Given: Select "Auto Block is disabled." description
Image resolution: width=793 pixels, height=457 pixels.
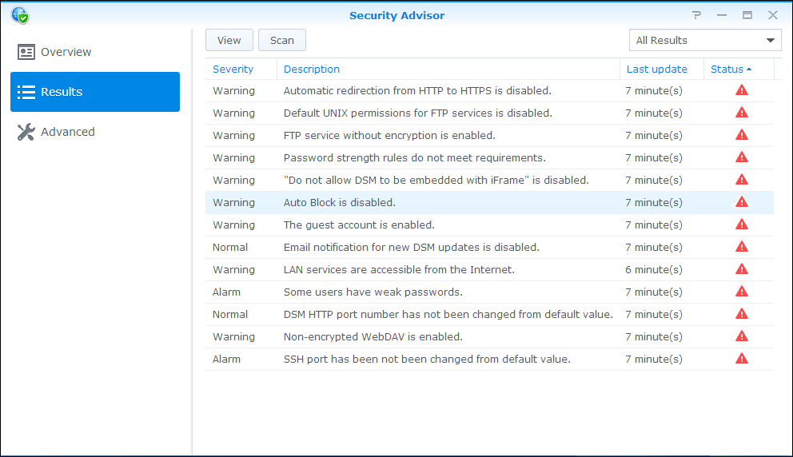Looking at the screenshot, I should [x=340, y=202].
